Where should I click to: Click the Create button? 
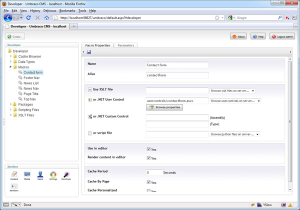[x=15, y=36]
